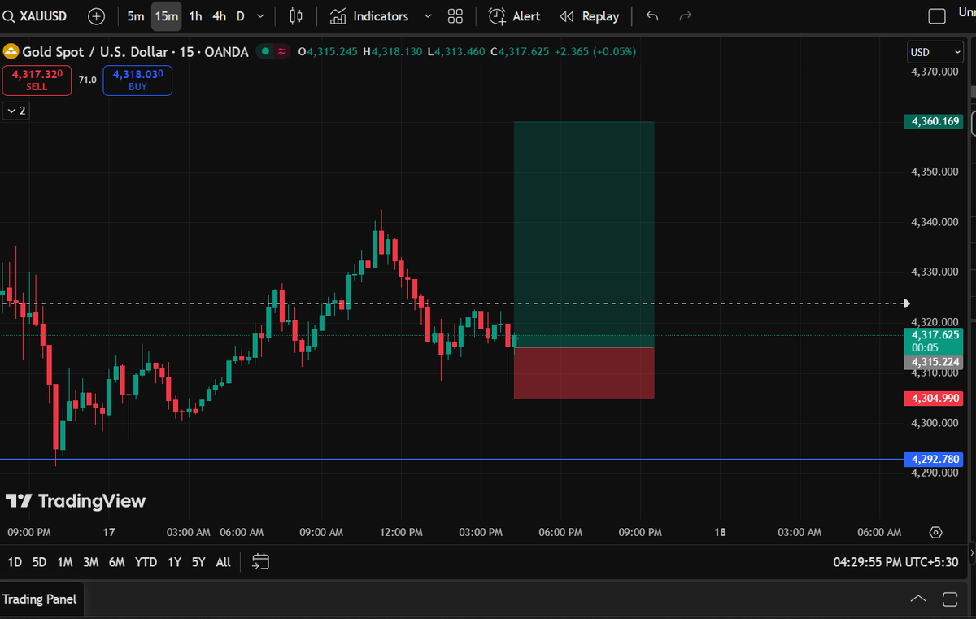This screenshot has width=976, height=619.
Task: Undo the last chart action
Action: (652, 16)
